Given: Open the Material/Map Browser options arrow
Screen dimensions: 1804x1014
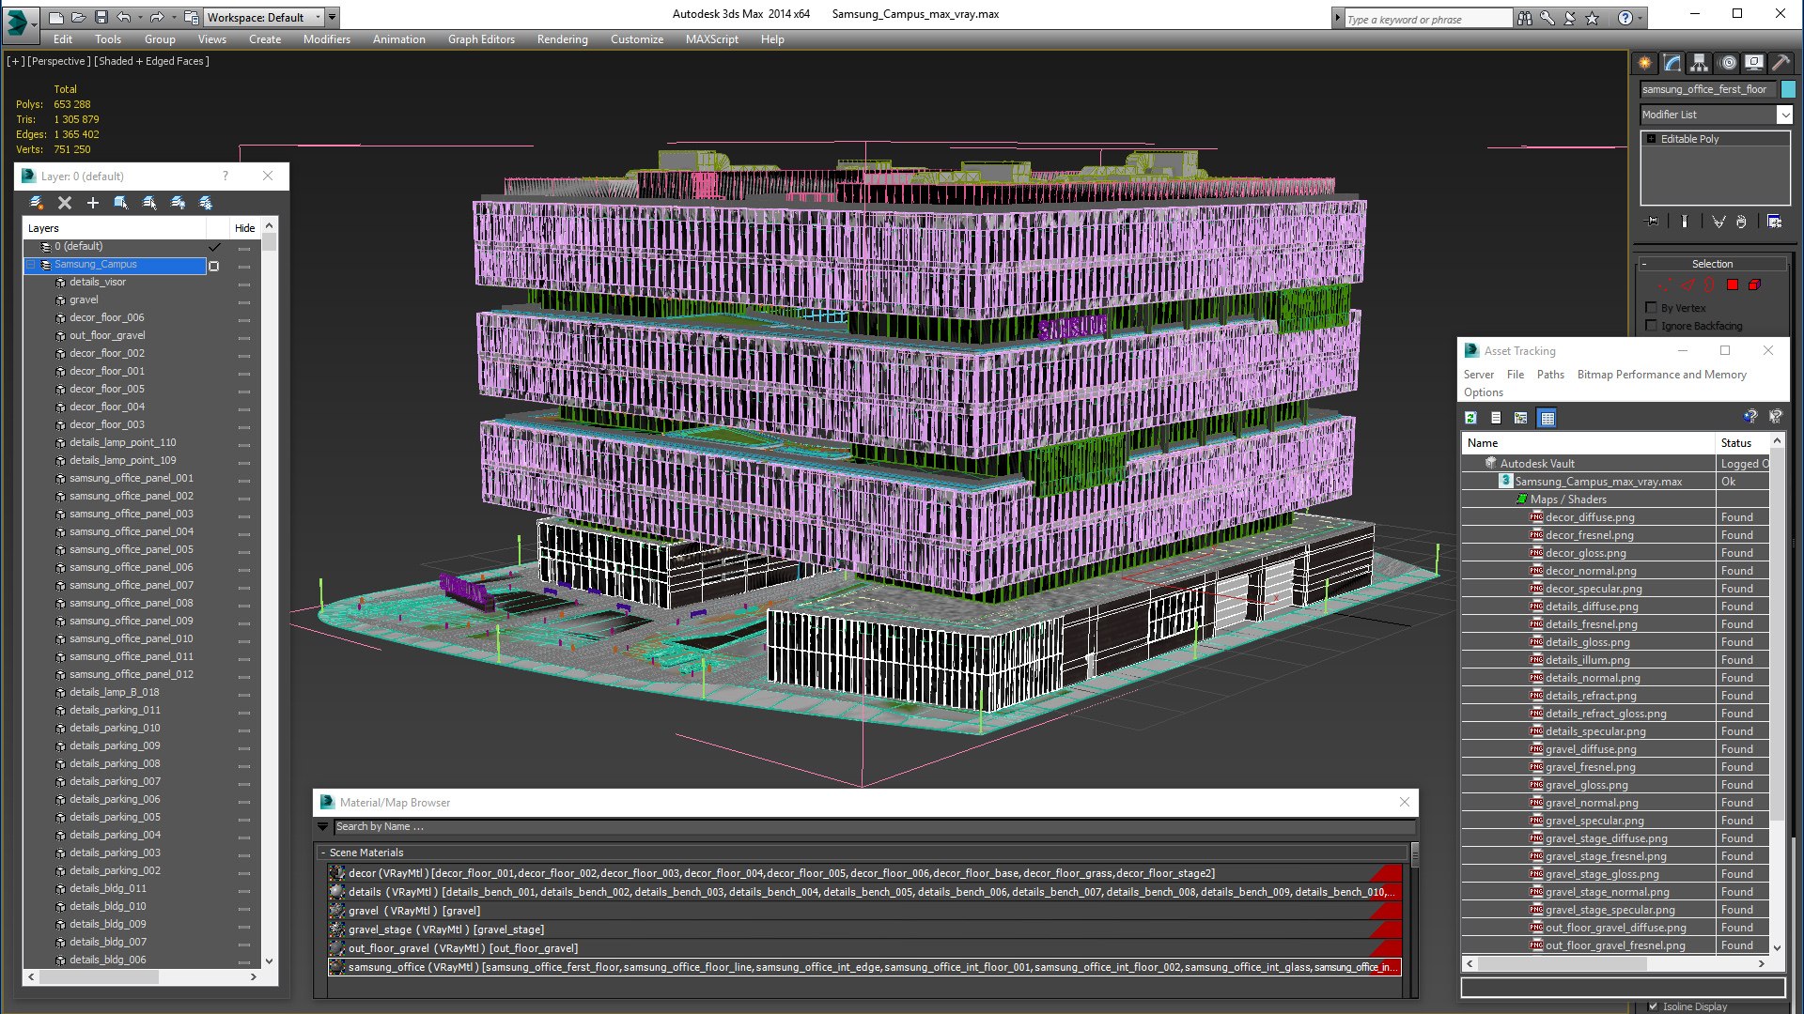Looking at the screenshot, I should [x=323, y=827].
